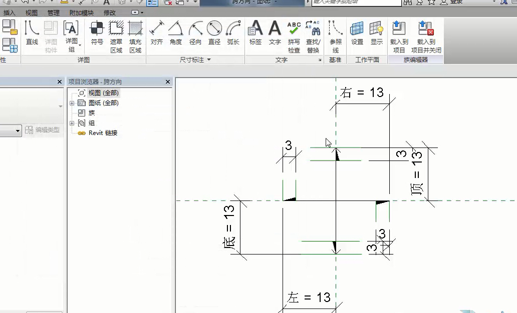The width and height of the screenshot is (517, 313).
Task: Close the 项目浏览器 panel
Action: tap(168, 81)
